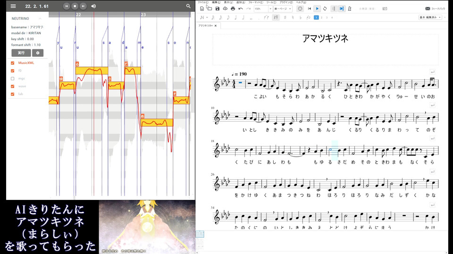Start score playback with play button
The image size is (453, 254).
pyautogui.click(x=317, y=8)
